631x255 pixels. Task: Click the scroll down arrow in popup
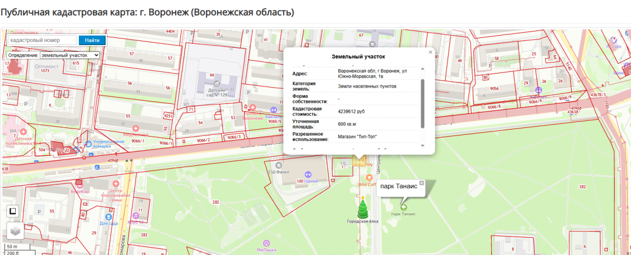(x=422, y=145)
